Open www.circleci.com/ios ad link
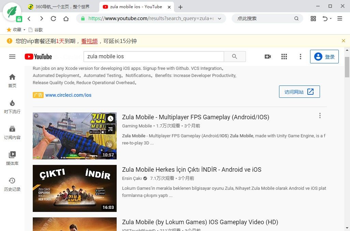This screenshot has width=350, height=231. [68, 95]
